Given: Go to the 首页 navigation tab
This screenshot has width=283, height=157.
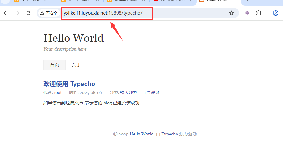Looking at the screenshot, I should (55, 65).
